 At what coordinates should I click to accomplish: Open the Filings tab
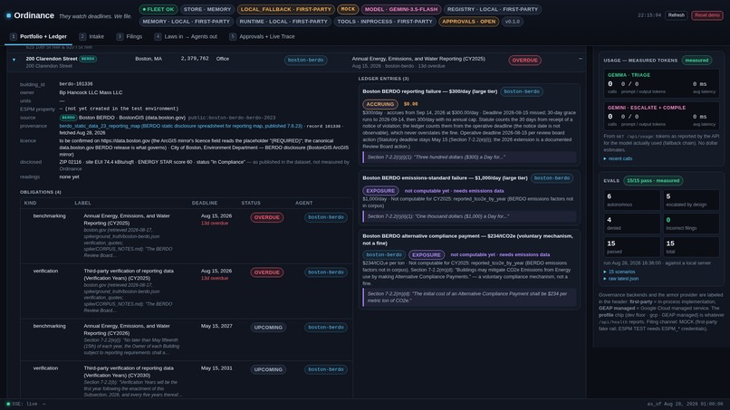pos(130,36)
